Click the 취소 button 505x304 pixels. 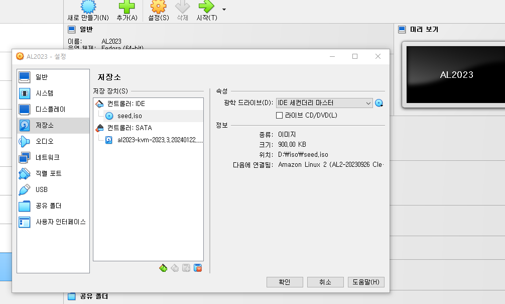pos(325,282)
